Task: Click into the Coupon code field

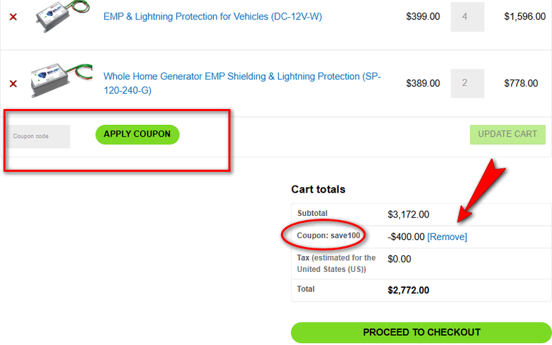Action: [x=39, y=137]
